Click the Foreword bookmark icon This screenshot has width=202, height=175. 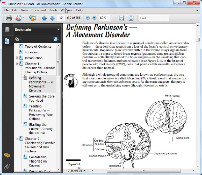(21, 52)
